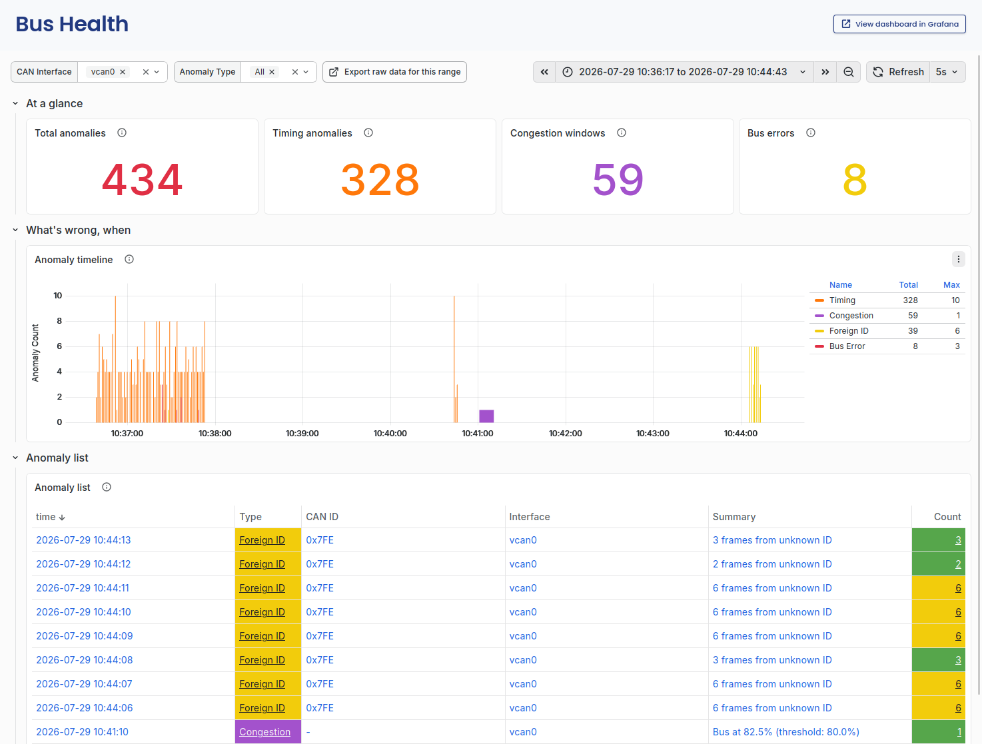This screenshot has height=744, width=982.
Task: Open the time range picker dropdown
Action: coord(684,72)
